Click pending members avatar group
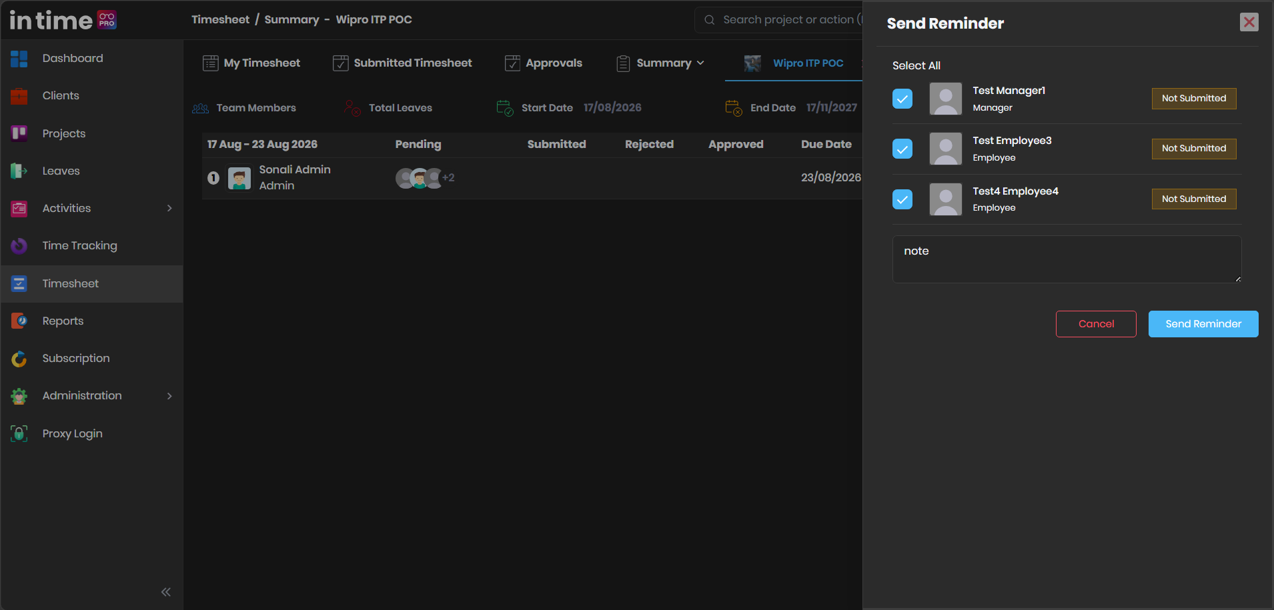Image resolution: width=1274 pixels, height=610 pixels. coord(424,178)
